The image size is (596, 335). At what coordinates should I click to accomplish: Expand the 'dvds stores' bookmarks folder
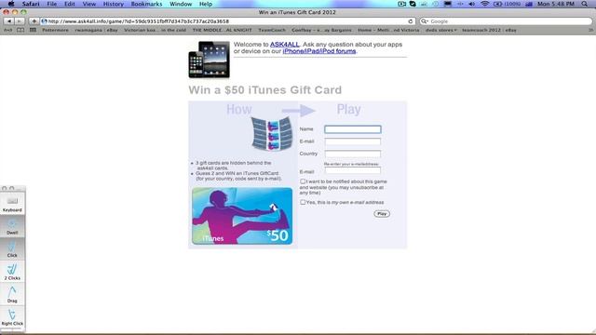click(440, 30)
